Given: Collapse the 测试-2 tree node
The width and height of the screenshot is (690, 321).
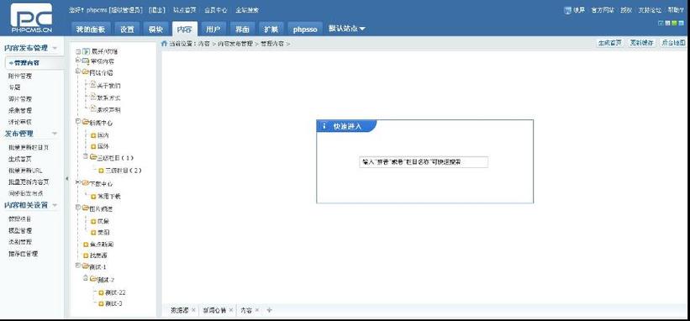Looking at the screenshot, I should tap(86, 278).
